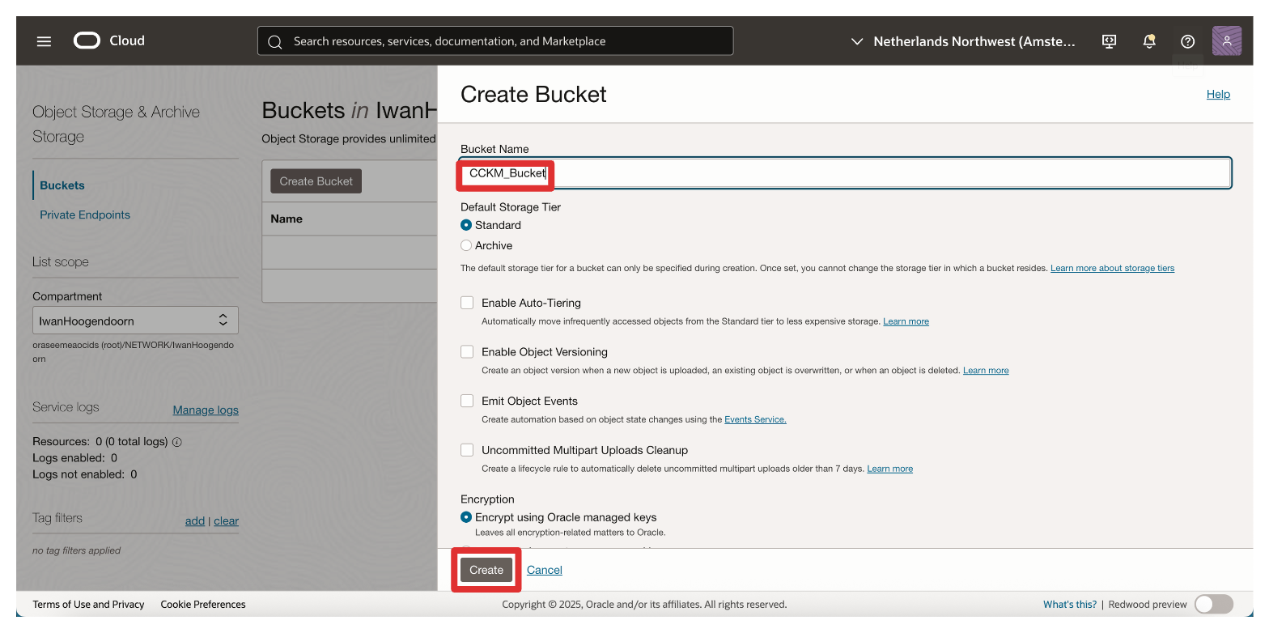Viewport: 1269px width, 633px height.
Task: Select the Archive storage tier
Action: (x=466, y=245)
